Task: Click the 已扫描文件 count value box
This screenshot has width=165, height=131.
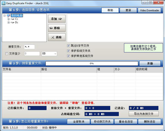Action: [x=37, y=108]
